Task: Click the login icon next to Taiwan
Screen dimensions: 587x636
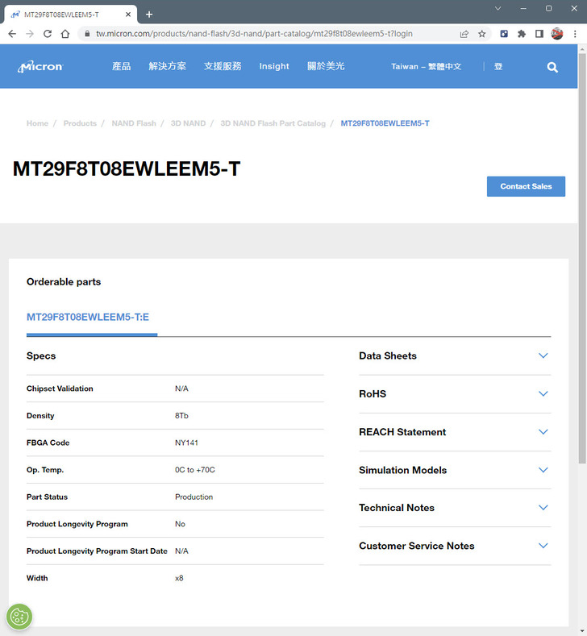Action: pos(498,67)
